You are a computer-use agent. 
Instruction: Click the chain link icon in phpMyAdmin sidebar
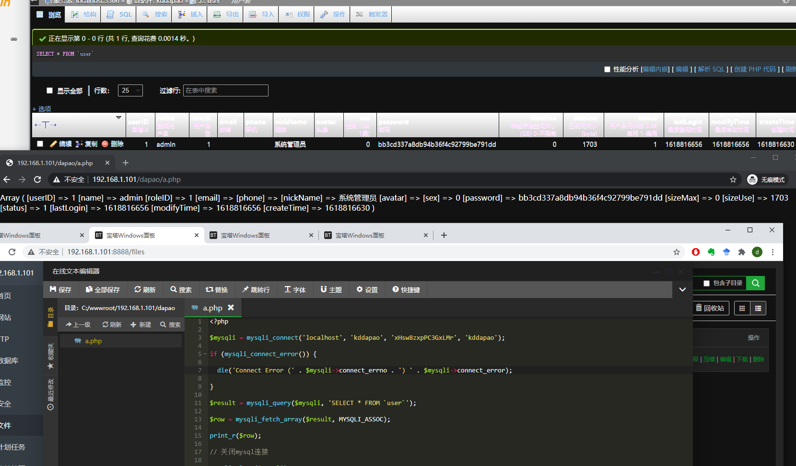pyautogui.click(x=14, y=39)
